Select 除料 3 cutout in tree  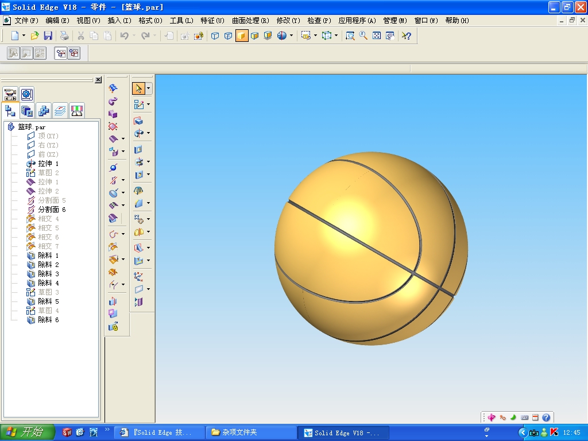coord(48,274)
